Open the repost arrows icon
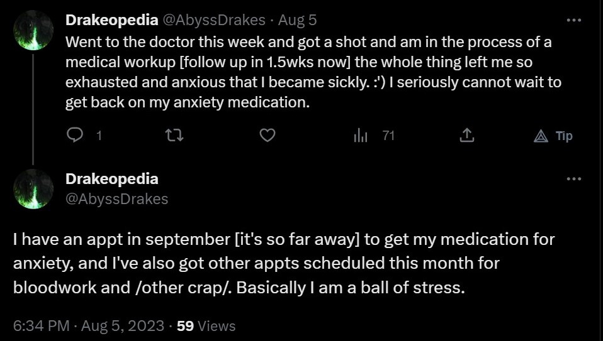This screenshot has height=341, width=603. [x=174, y=135]
